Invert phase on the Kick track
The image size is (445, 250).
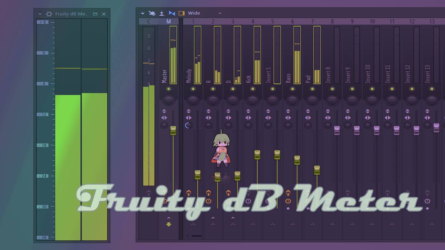coord(248,111)
